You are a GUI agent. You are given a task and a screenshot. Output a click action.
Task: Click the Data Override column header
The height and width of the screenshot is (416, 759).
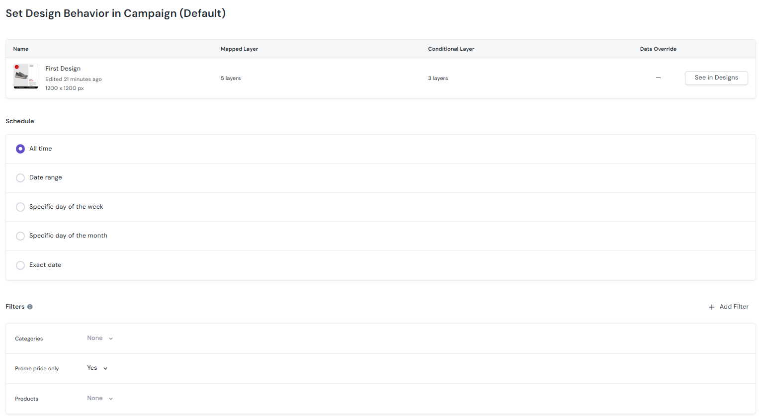tap(658, 49)
